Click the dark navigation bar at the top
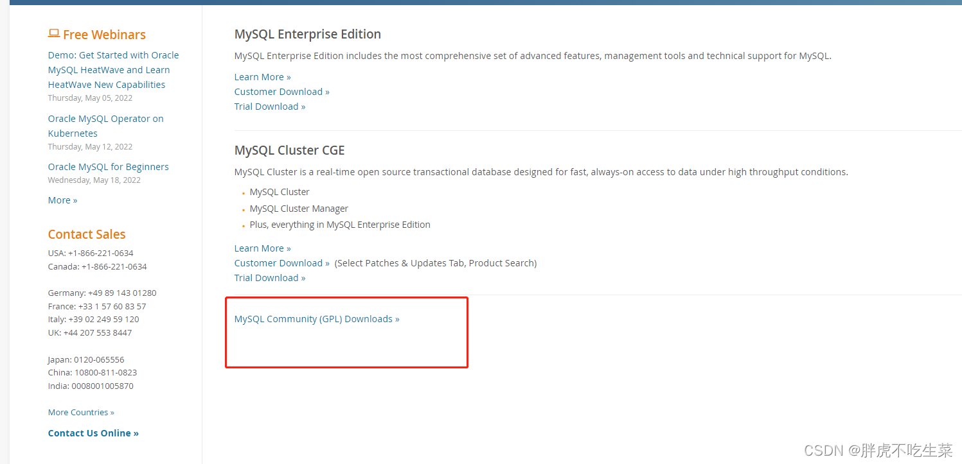 point(481,3)
